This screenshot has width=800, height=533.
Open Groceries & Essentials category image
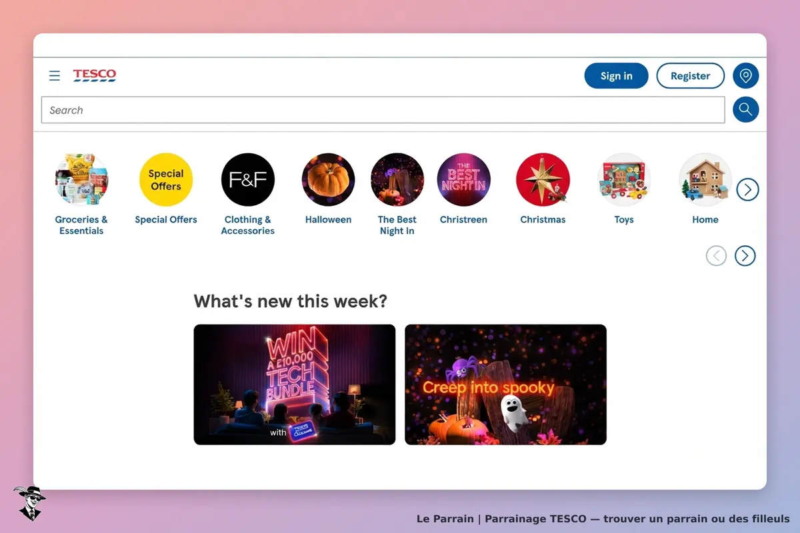coord(81,180)
